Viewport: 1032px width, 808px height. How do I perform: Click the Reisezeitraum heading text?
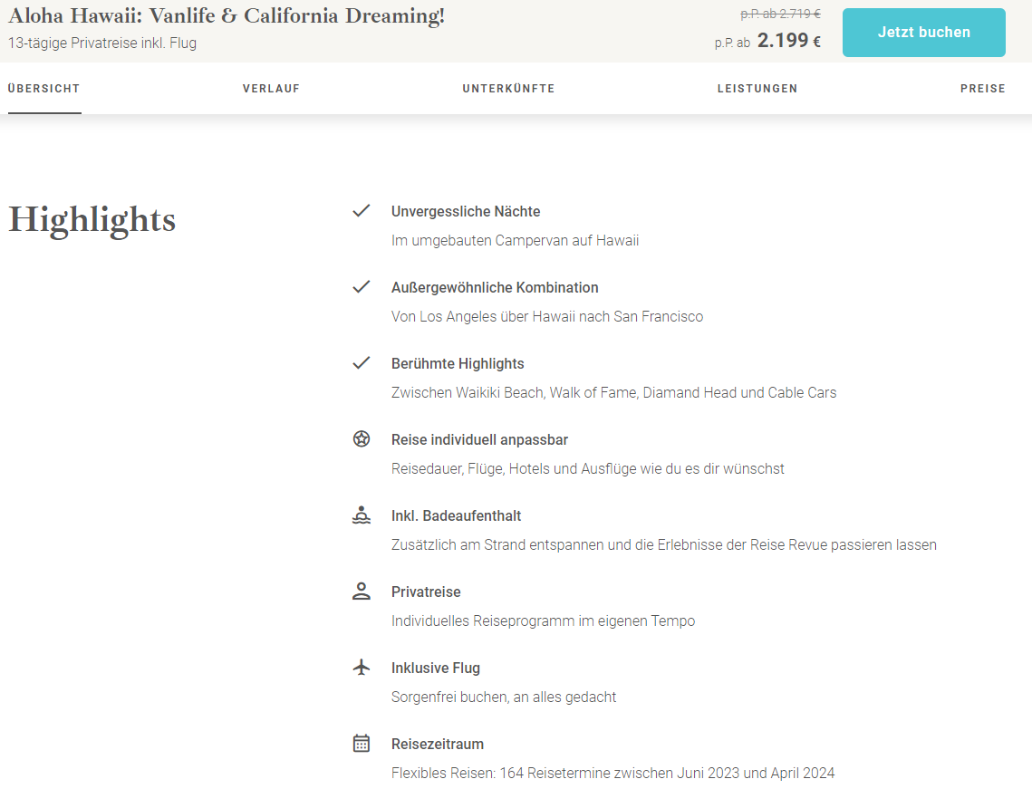pyautogui.click(x=437, y=745)
